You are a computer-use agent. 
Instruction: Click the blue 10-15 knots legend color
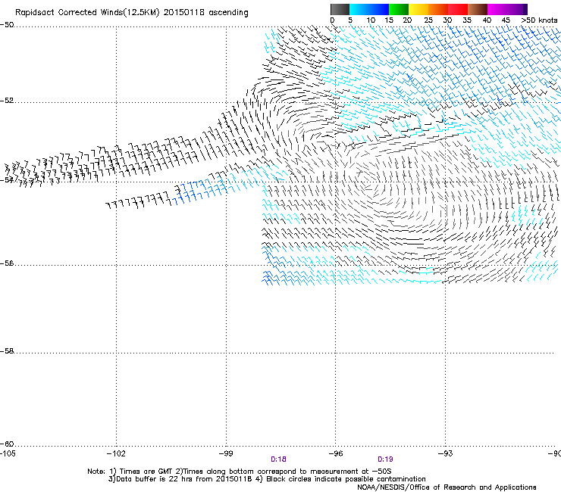[x=379, y=9]
